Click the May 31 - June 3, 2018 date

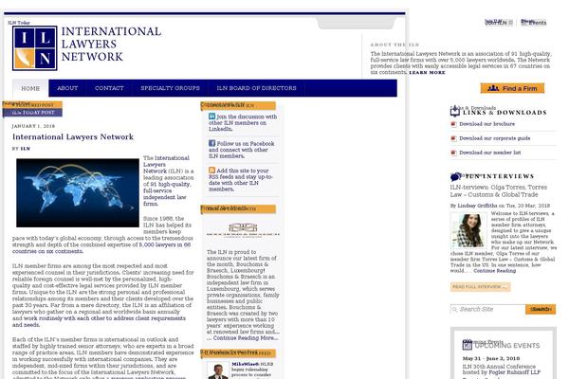491,358
